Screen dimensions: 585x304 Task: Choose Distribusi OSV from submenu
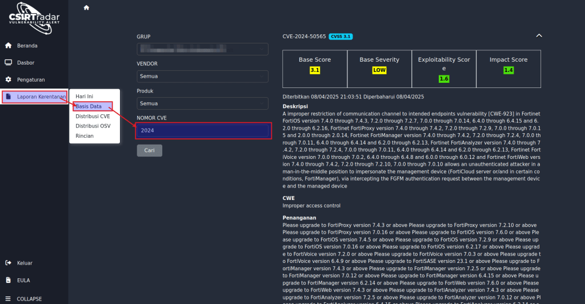coord(93,126)
